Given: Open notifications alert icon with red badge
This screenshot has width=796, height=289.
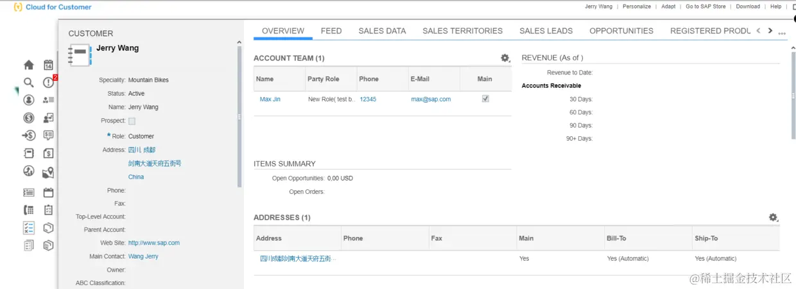Looking at the screenshot, I should point(49,82).
